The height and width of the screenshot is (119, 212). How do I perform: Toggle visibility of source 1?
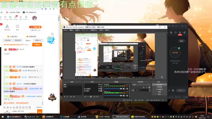click(x=99, y=87)
